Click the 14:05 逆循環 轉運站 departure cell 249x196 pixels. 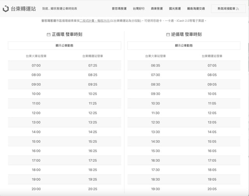(212, 132)
